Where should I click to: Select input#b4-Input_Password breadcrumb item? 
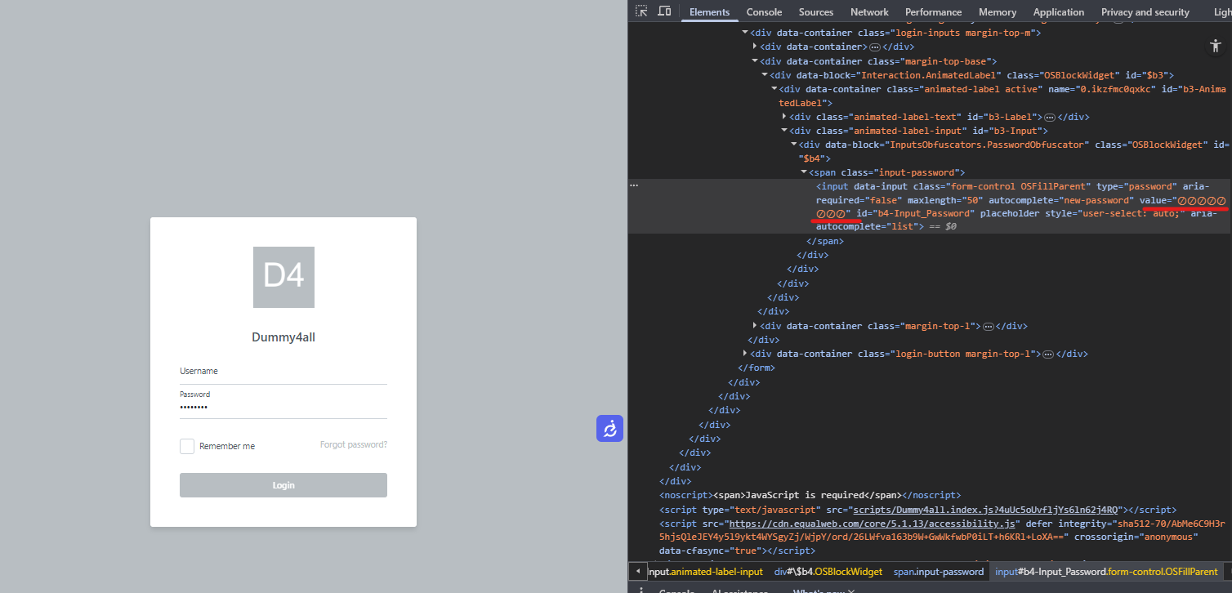click(1107, 571)
